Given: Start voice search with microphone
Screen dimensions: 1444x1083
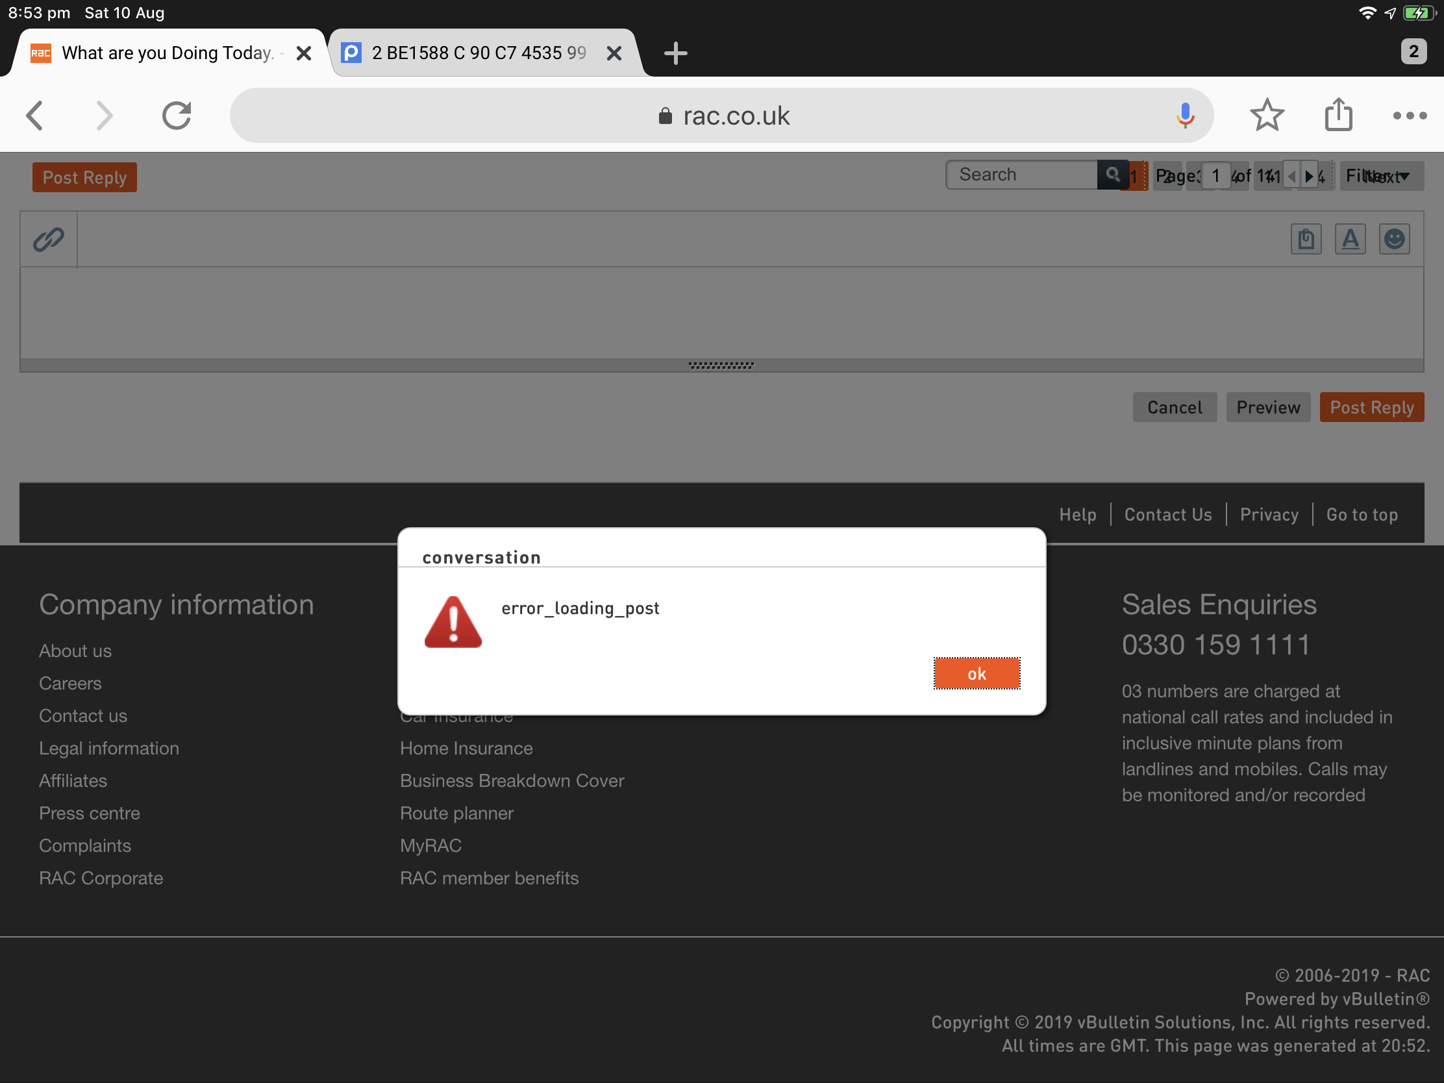Looking at the screenshot, I should point(1185,116).
